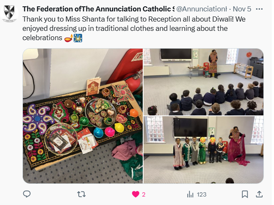Click the repost arrows icon
This screenshot has height=205, width=274.
(x=81, y=194)
